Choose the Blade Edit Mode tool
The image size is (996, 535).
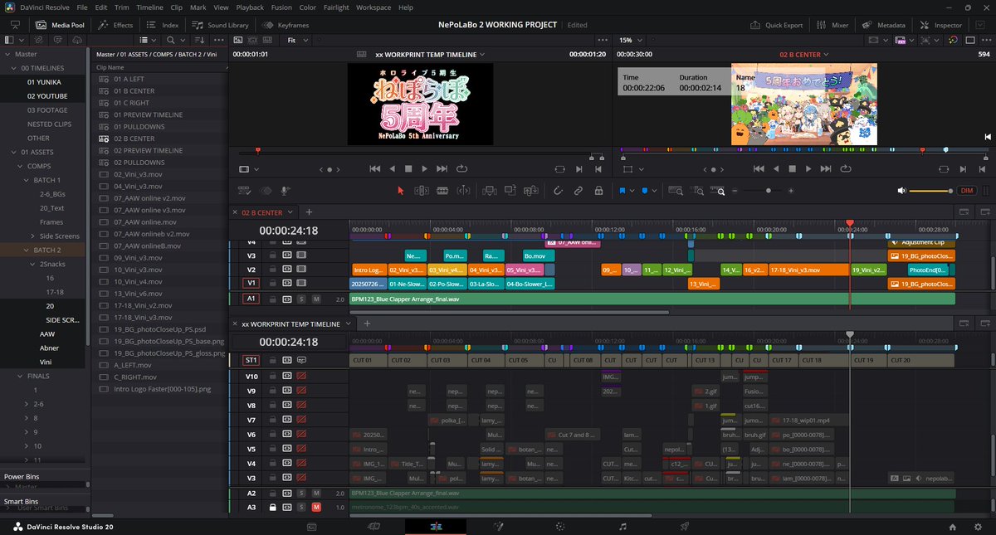[x=443, y=191]
